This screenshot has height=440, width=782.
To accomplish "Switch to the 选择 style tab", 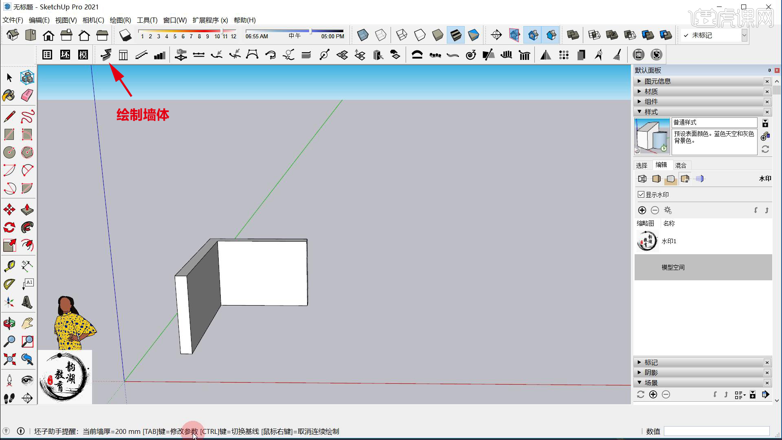I will [x=641, y=165].
